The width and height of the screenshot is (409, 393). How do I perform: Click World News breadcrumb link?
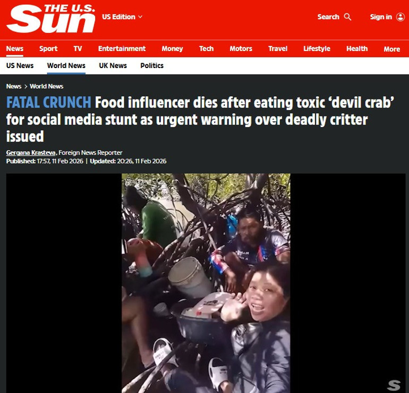46,86
